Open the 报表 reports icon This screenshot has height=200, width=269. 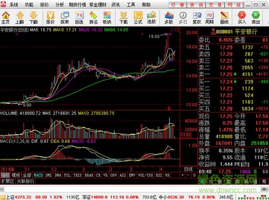coord(65,18)
